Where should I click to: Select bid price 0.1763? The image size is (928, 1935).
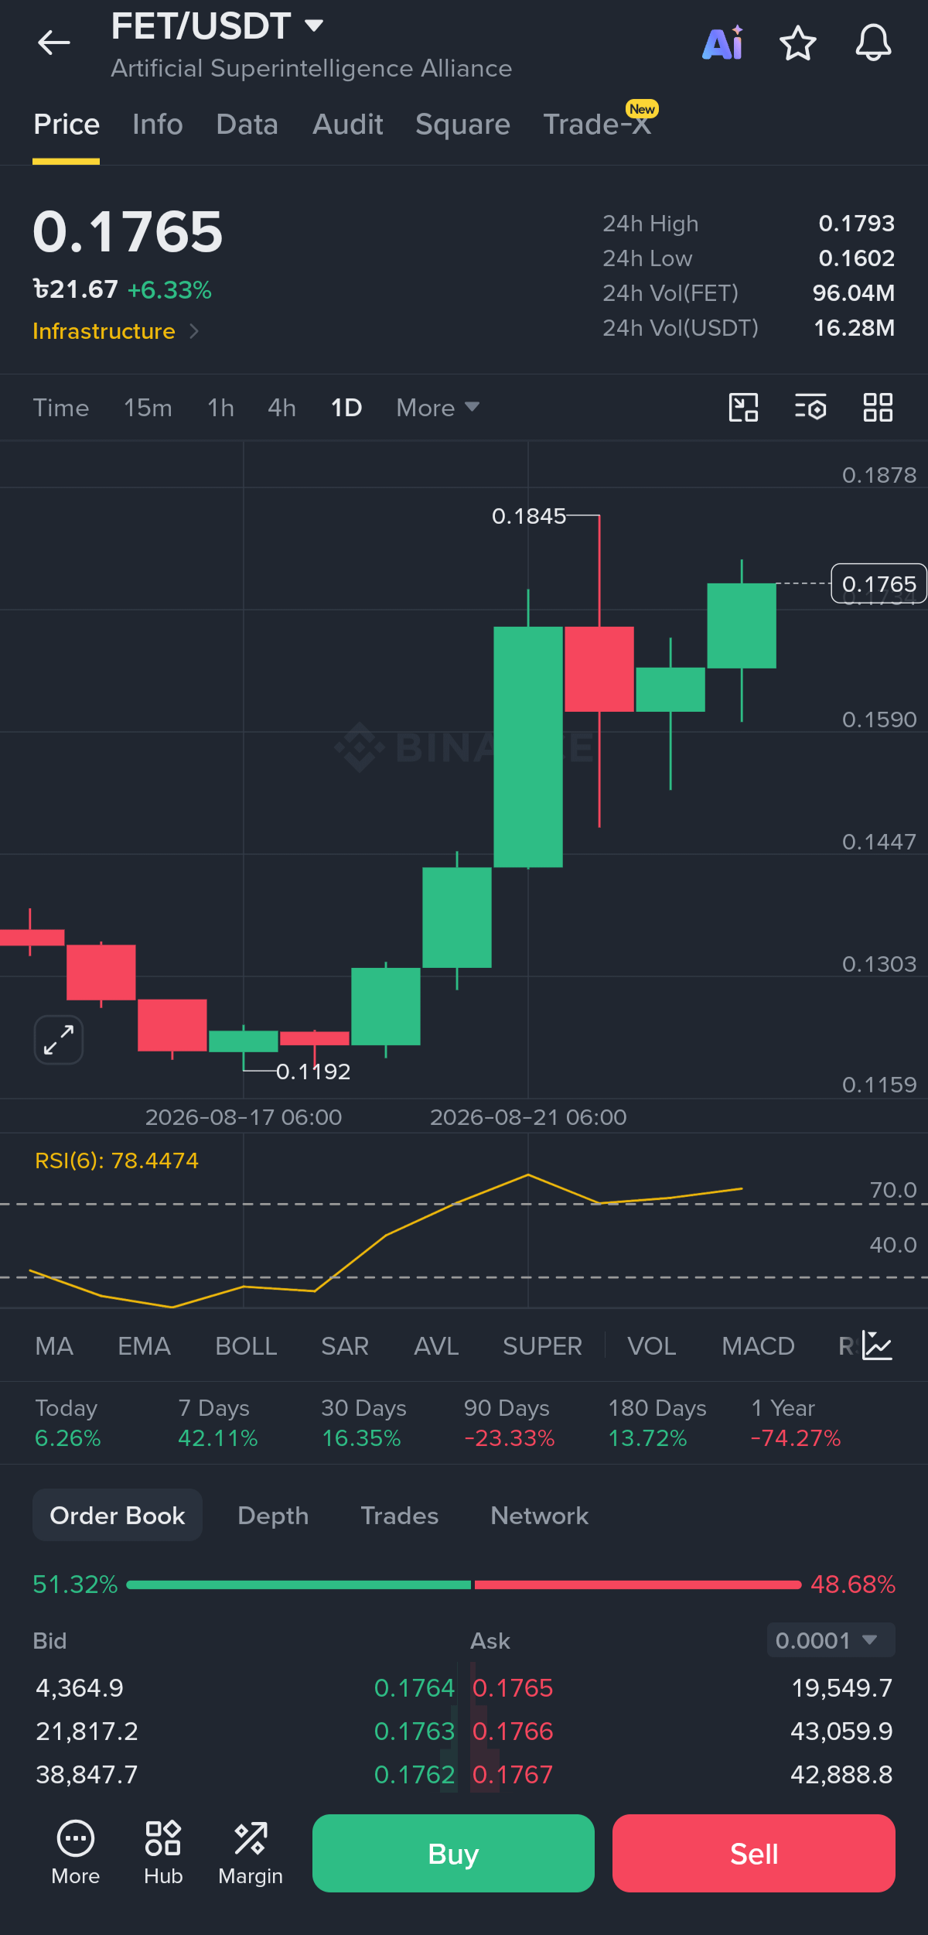click(x=415, y=1731)
